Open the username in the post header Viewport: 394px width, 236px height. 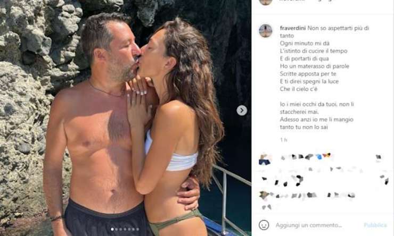point(293,1)
